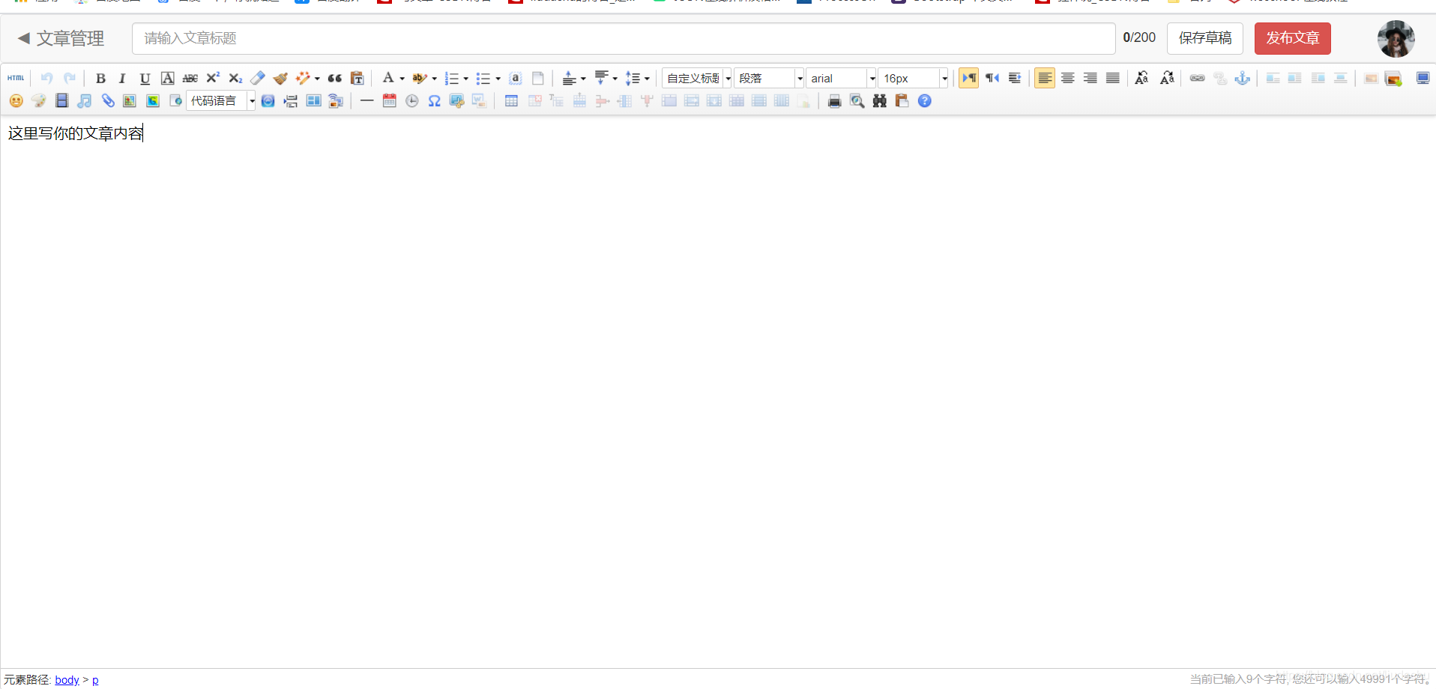The height and width of the screenshot is (689, 1436).
Task: Select the format painter brush
Action: (x=280, y=78)
